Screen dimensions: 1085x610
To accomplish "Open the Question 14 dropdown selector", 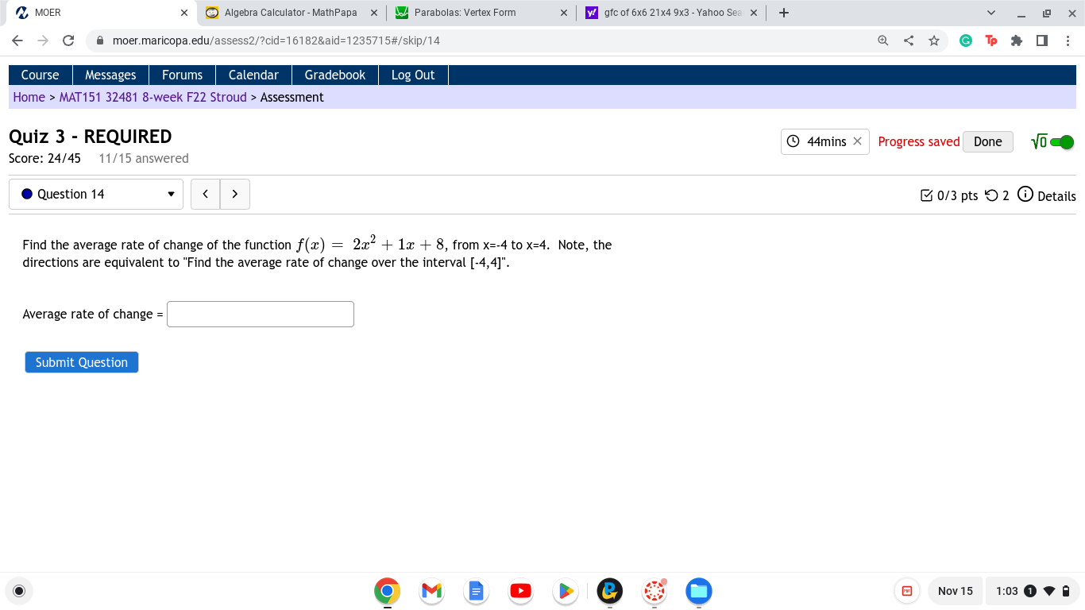I will click(x=95, y=194).
